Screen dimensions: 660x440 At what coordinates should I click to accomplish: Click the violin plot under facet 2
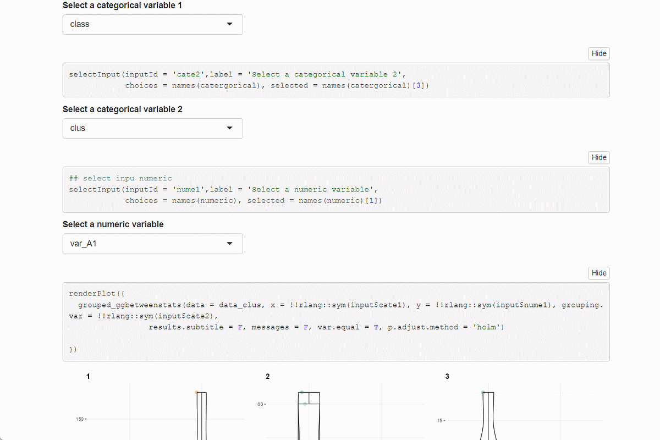pos(308,418)
